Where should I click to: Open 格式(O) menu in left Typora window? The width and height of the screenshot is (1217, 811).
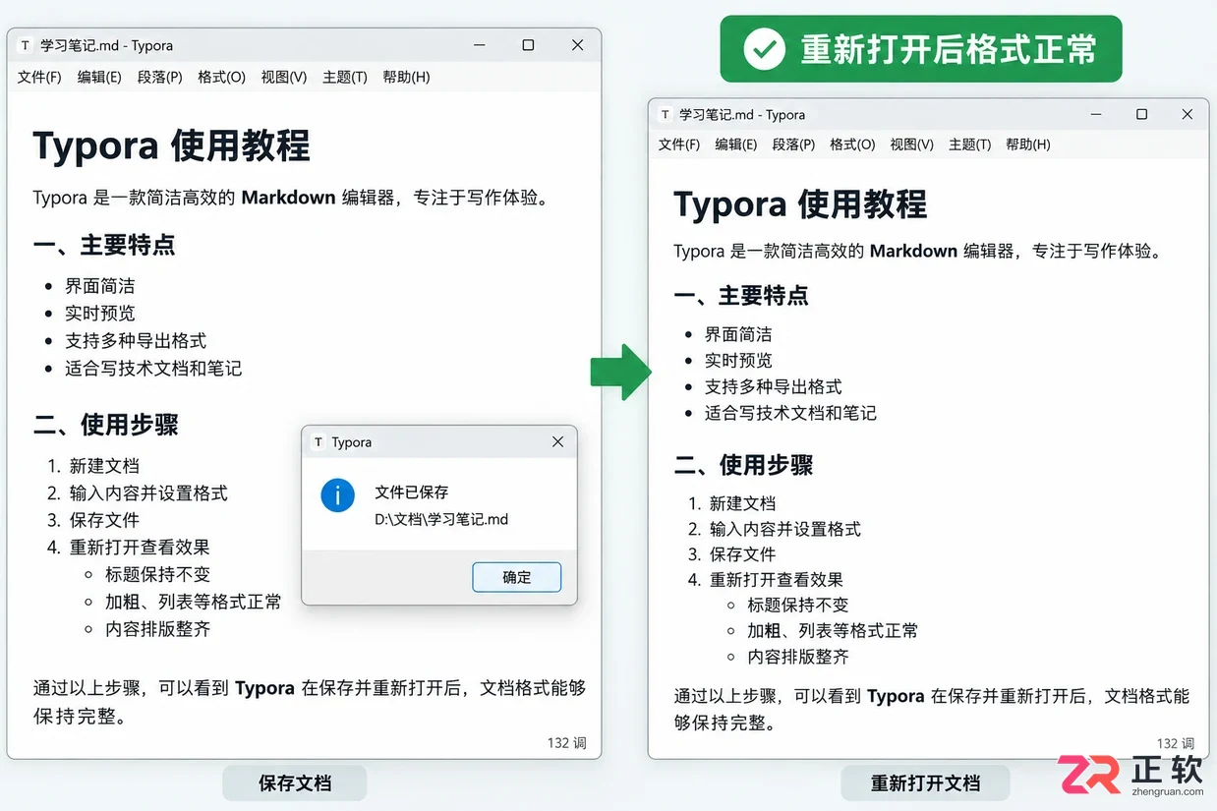(221, 77)
